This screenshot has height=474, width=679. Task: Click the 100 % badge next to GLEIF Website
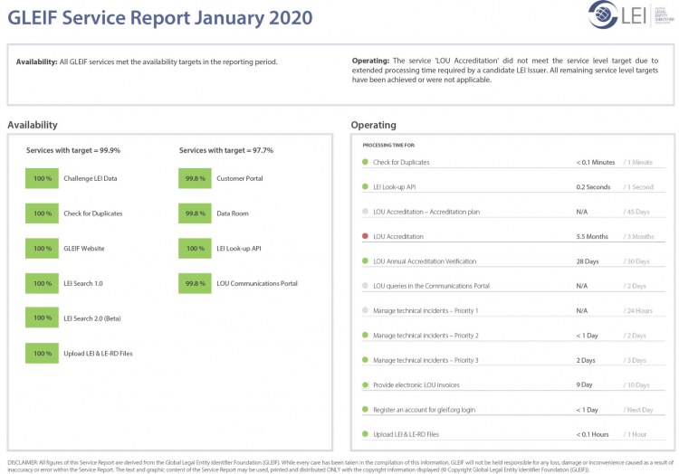point(42,249)
